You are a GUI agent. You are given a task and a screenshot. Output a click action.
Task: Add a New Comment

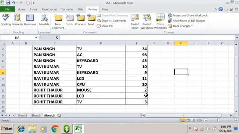point(58,22)
